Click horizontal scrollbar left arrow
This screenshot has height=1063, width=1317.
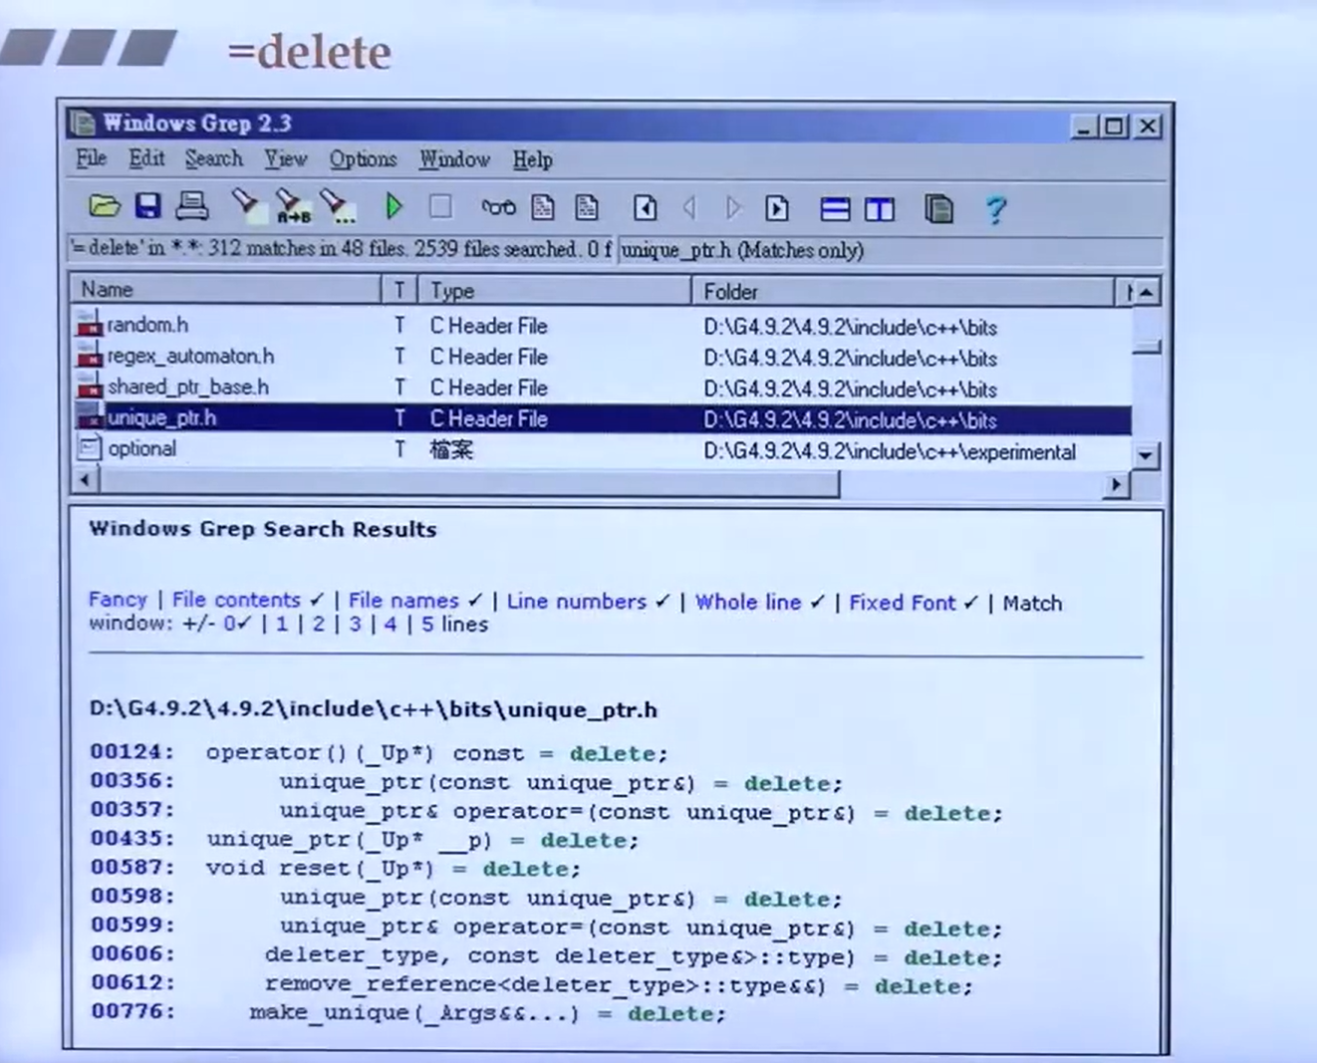86,481
